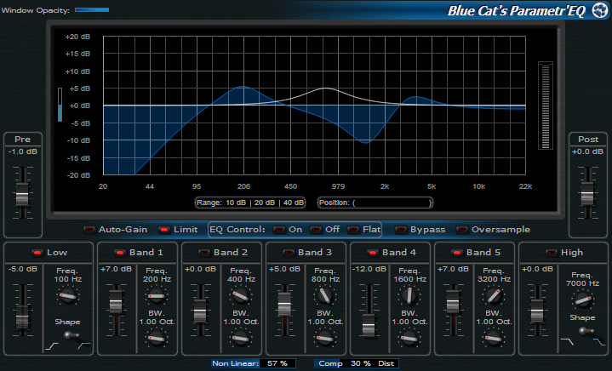Click the Post +0.0 dB value
Screen dimensions: 612x371
(x=587, y=151)
